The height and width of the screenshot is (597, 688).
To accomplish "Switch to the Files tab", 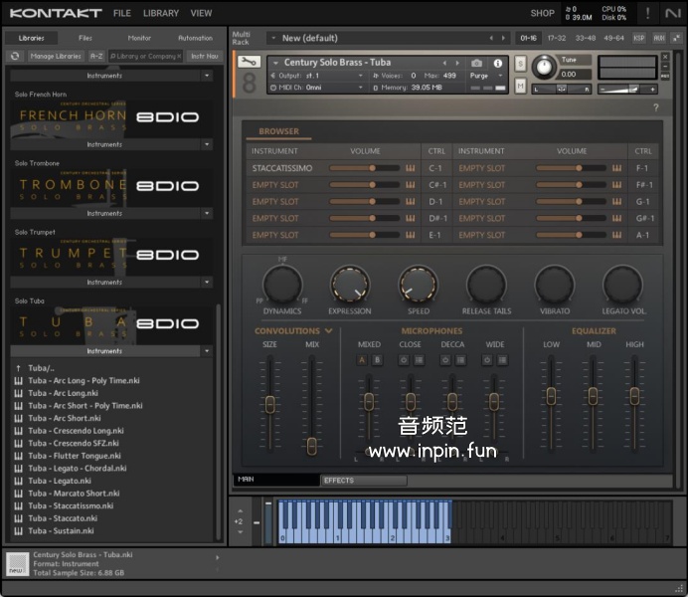I will coord(86,38).
